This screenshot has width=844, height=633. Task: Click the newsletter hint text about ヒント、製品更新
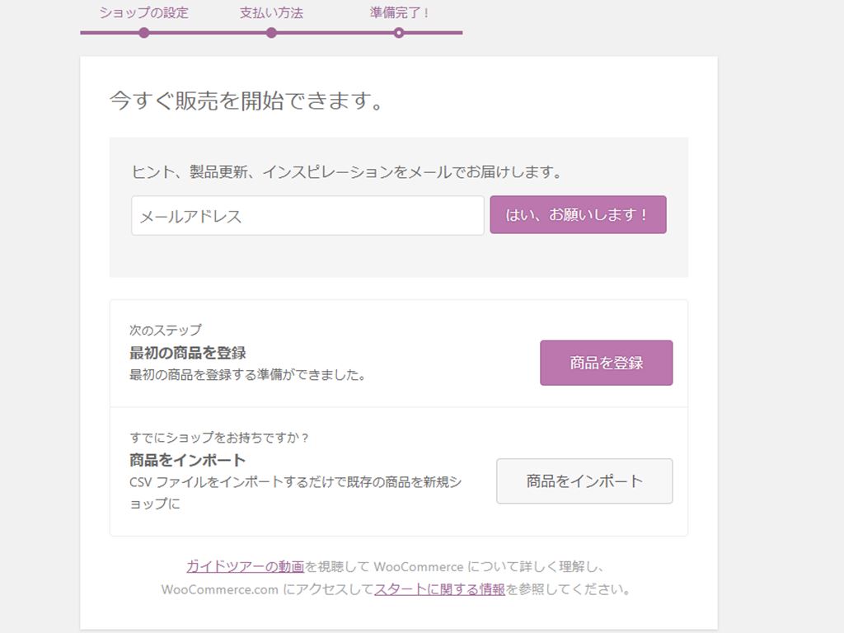[x=347, y=172]
